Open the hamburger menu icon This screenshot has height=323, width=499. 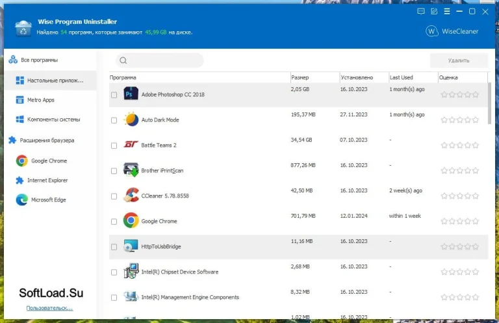pyautogui.click(x=447, y=12)
